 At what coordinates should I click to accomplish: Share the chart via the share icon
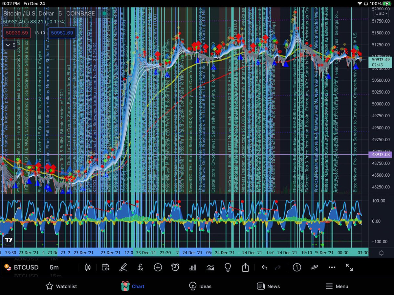pos(245,267)
